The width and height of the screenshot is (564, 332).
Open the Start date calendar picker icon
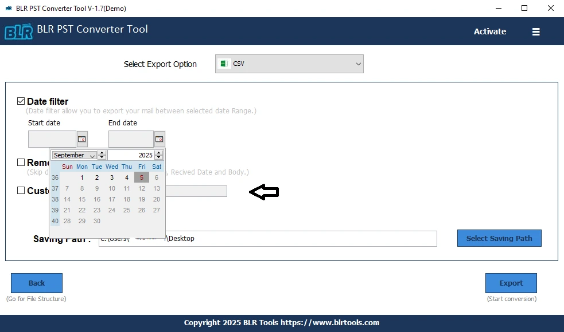coord(82,139)
